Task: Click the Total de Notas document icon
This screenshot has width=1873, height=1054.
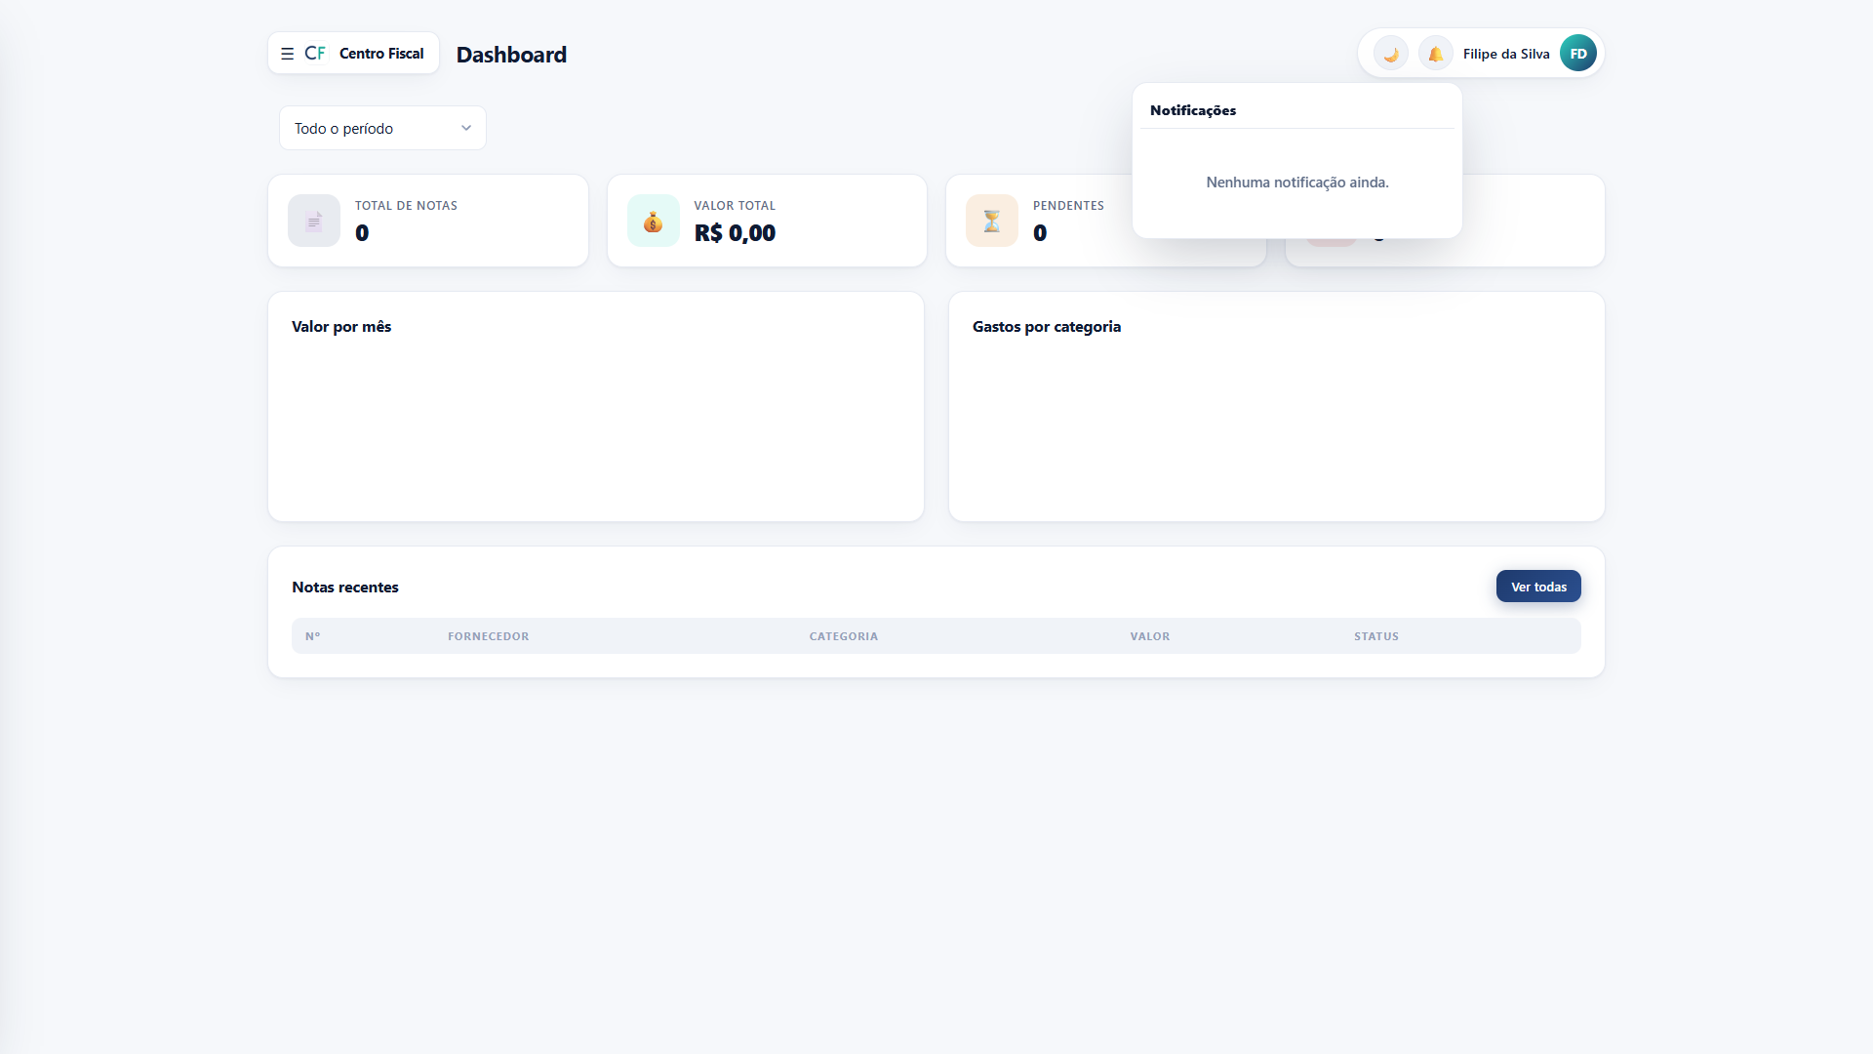Action: (314, 221)
